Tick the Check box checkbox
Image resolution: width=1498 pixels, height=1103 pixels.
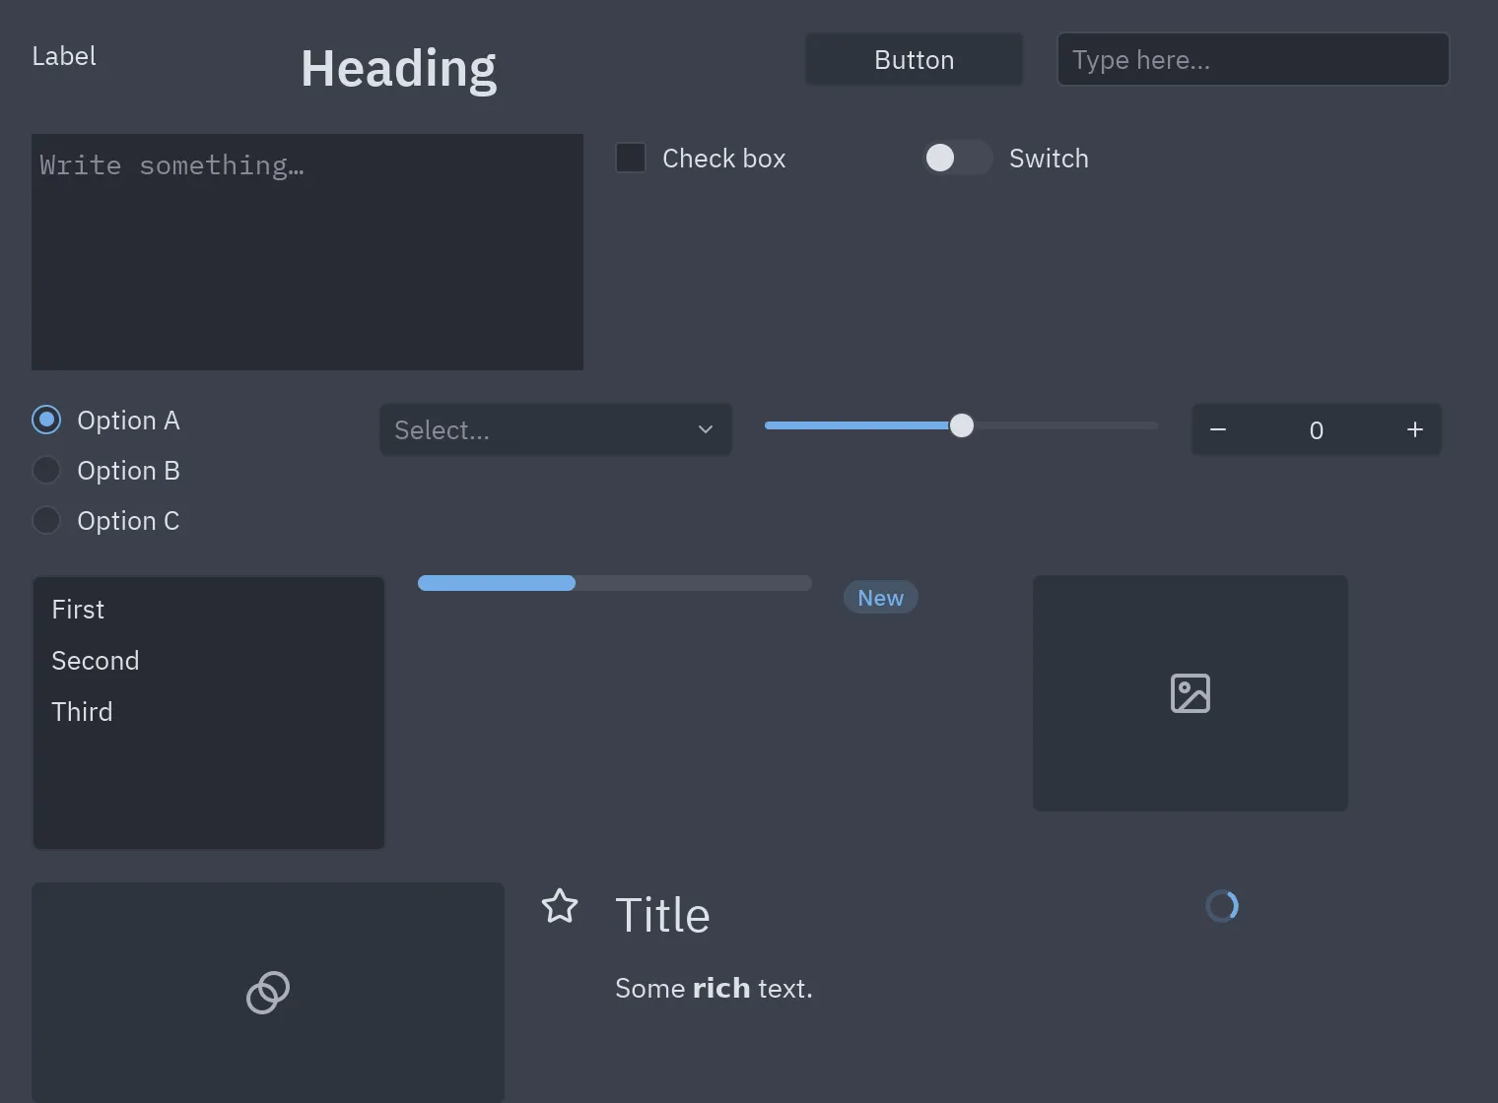pyautogui.click(x=631, y=158)
